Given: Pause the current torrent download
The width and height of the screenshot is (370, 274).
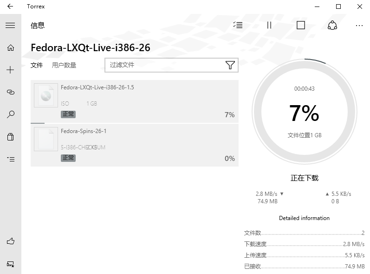Looking at the screenshot, I should (269, 25).
